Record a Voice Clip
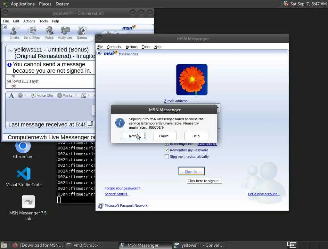Viewport: 328px width, 249px height. (x=42, y=95)
